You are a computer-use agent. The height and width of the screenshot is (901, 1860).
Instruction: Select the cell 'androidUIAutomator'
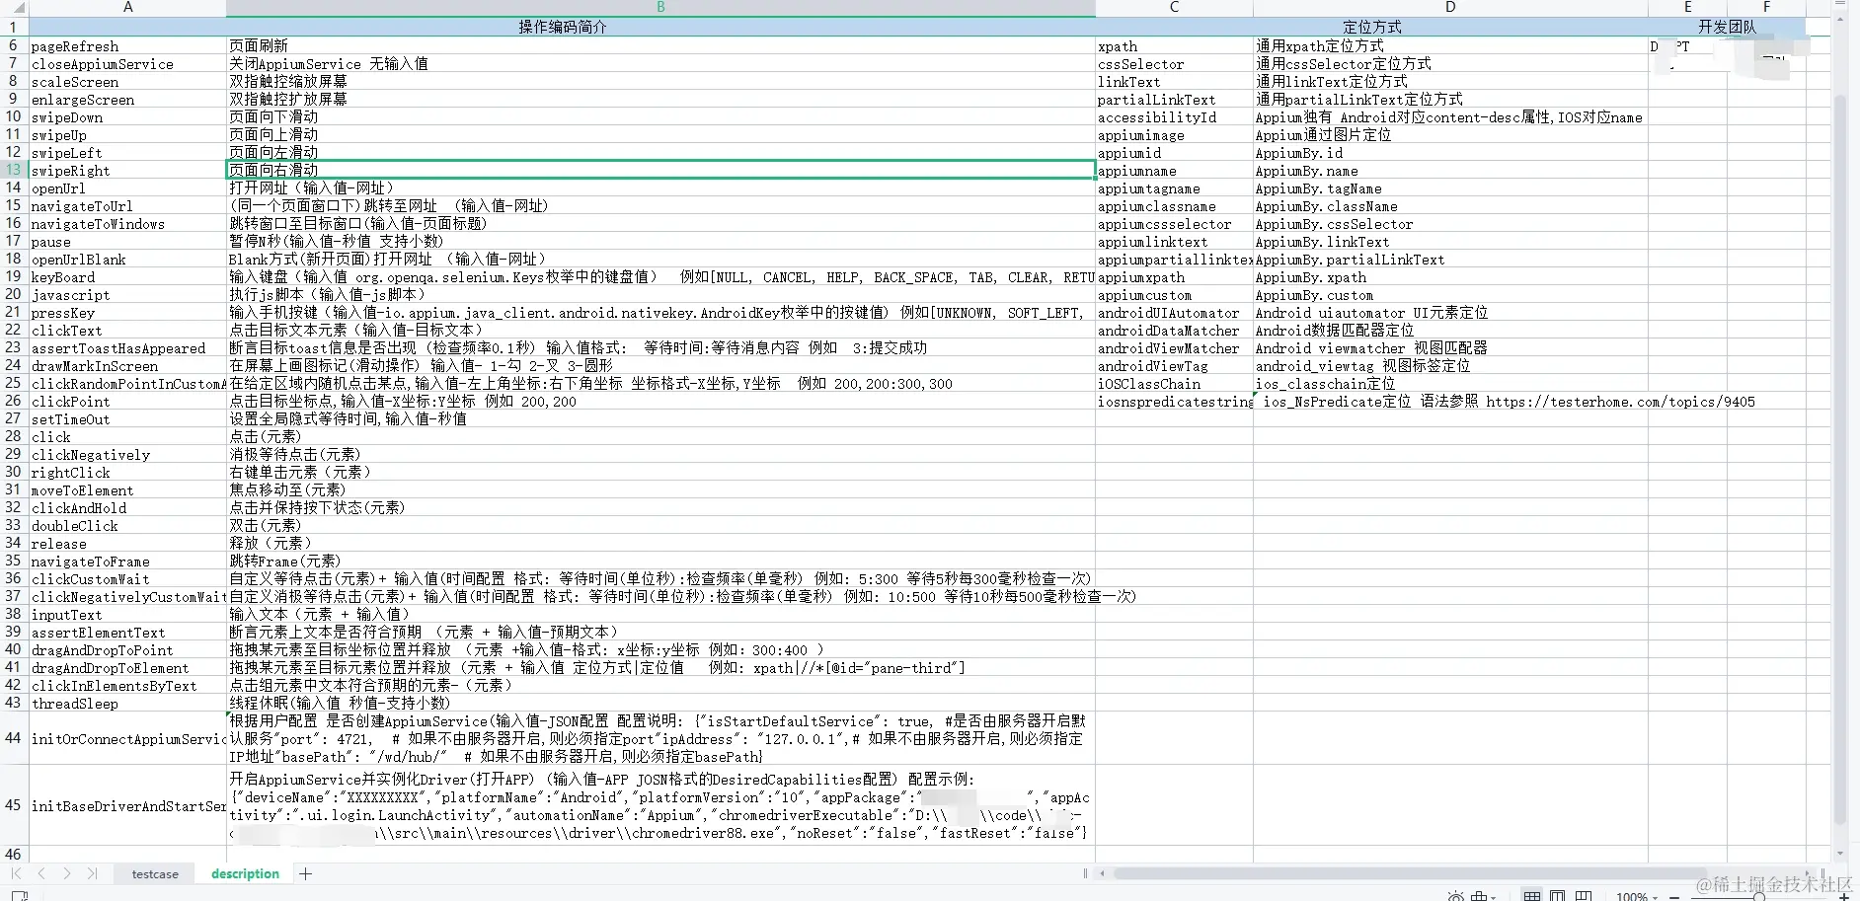point(1174,312)
